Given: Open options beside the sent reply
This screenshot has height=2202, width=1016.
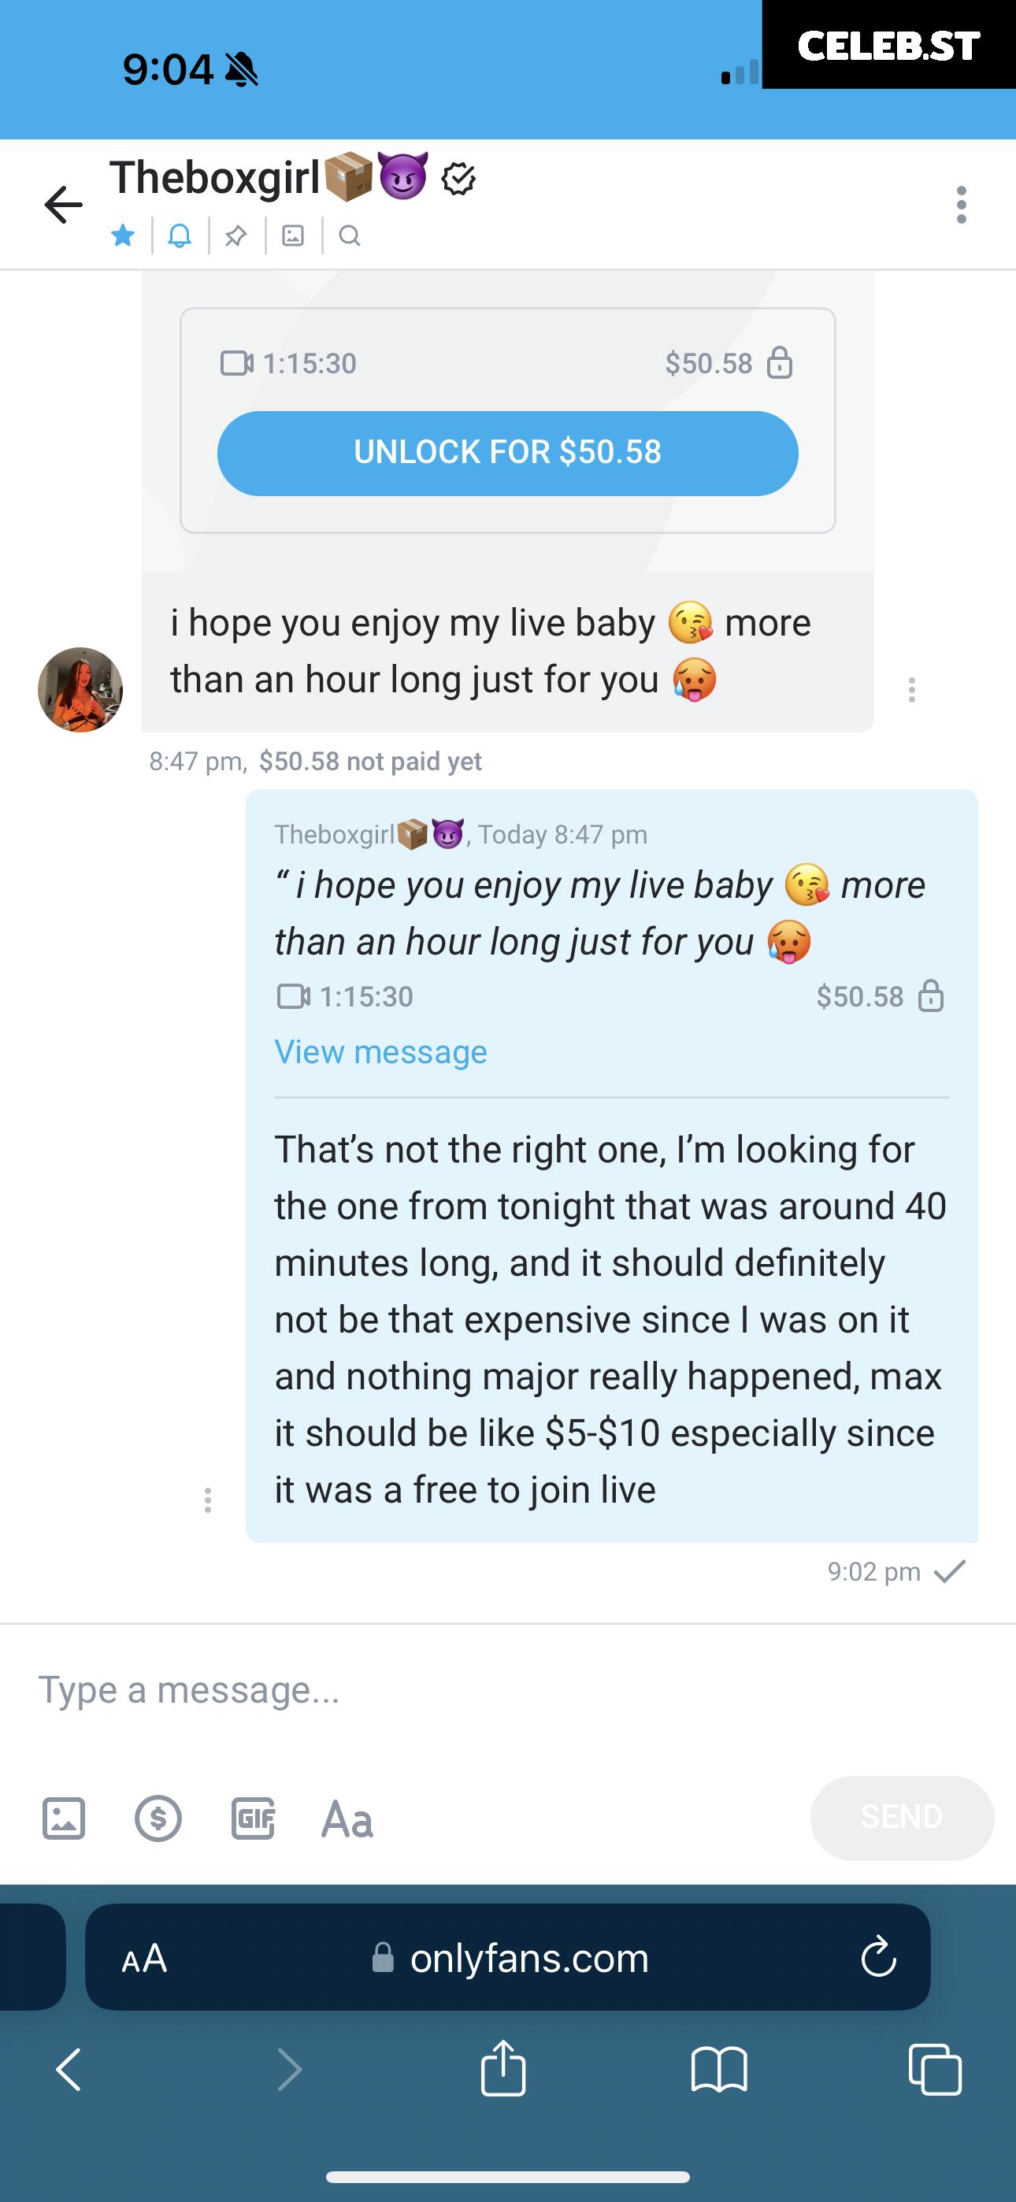Looking at the screenshot, I should pos(207,1500).
